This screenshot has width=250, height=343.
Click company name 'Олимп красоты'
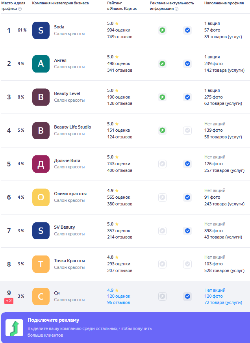[x=70, y=194]
